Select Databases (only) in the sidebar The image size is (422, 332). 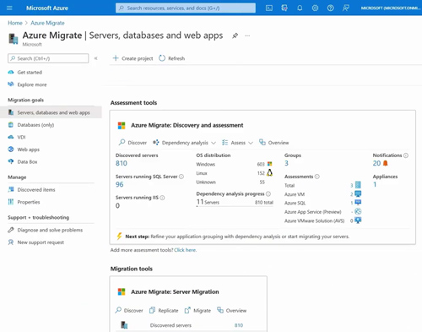pos(35,125)
